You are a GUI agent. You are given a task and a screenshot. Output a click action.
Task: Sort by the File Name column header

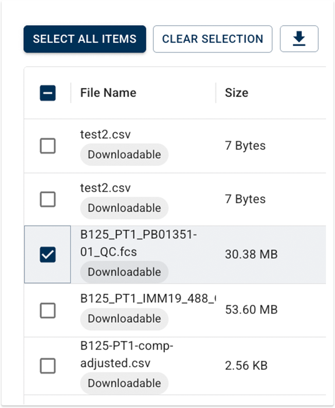tap(108, 93)
